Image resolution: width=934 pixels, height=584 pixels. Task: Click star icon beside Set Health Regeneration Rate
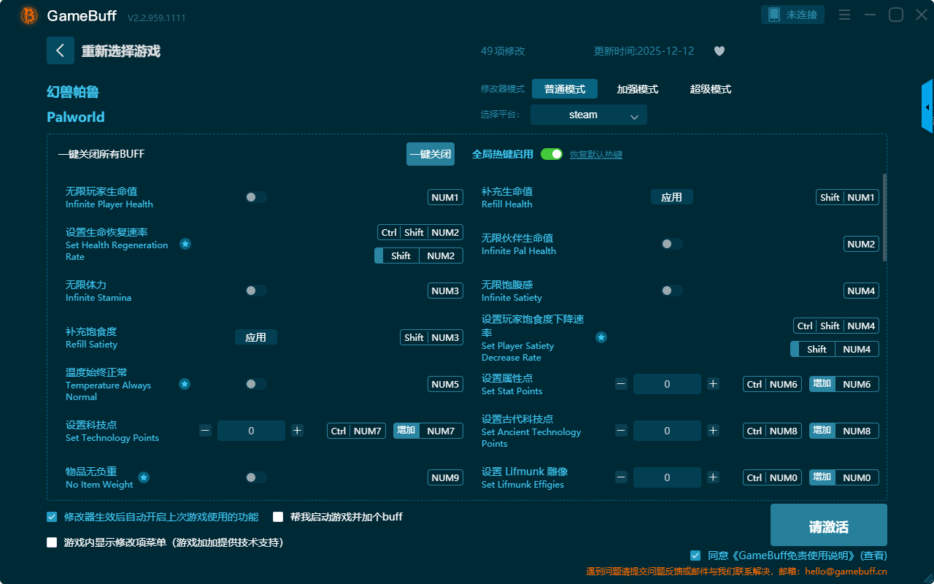(x=185, y=244)
